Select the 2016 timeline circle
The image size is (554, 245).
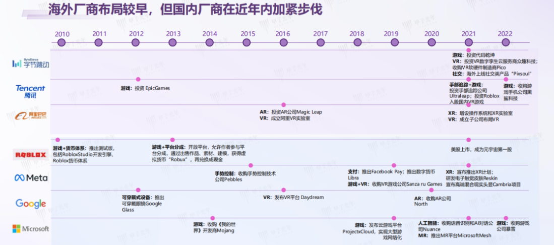click(x=283, y=43)
